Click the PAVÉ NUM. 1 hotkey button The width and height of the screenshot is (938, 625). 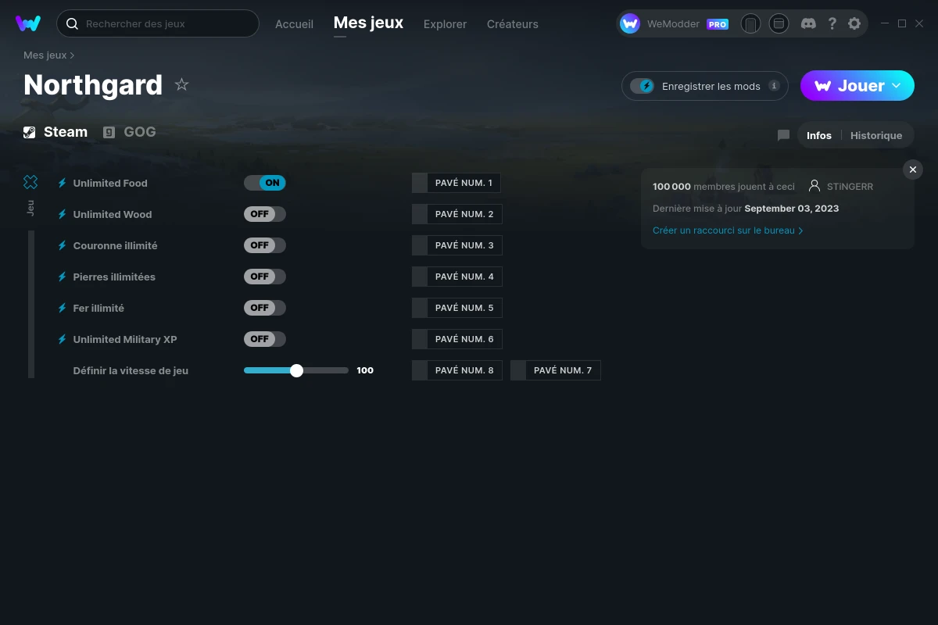[x=456, y=183]
